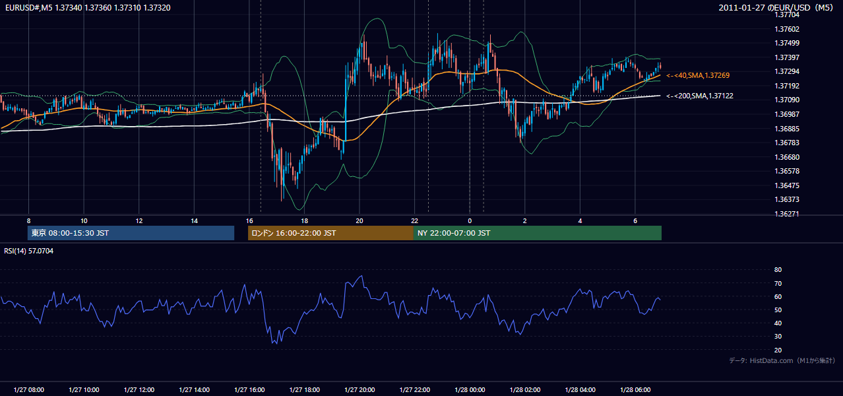Click price axis label 1.37397

pos(788,57)
